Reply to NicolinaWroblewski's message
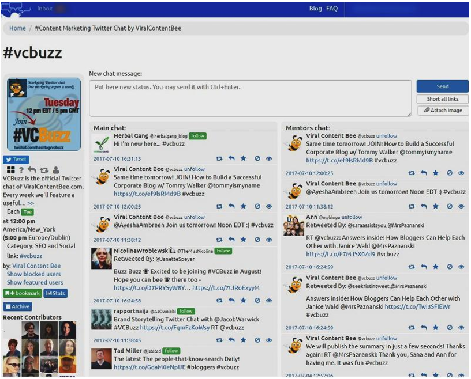Viewport: 471px width, 379px height. click(231, 300)
